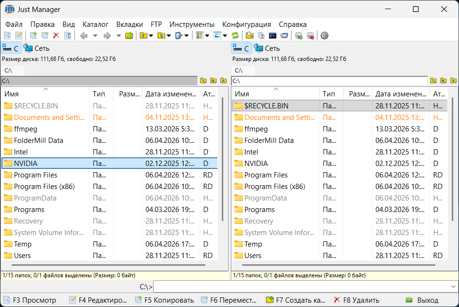Click the Favorites folder F icon

(144, 35)
